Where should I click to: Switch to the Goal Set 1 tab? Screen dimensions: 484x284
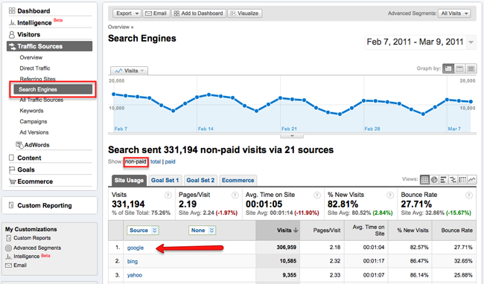coord(165,181)
